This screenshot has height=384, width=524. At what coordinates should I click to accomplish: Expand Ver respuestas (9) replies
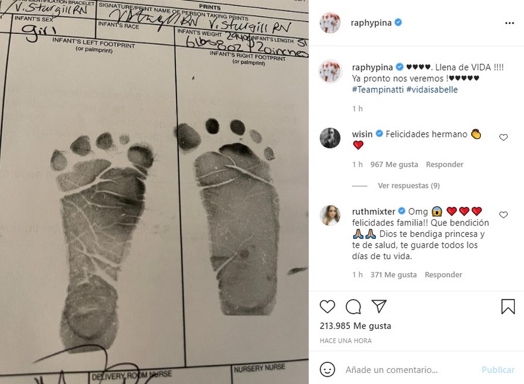pos(408,185)
